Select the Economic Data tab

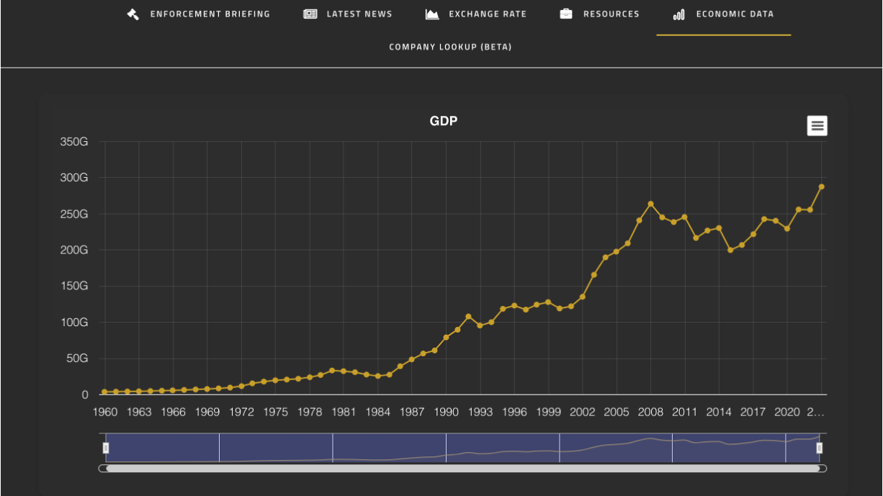pos(735,14)
